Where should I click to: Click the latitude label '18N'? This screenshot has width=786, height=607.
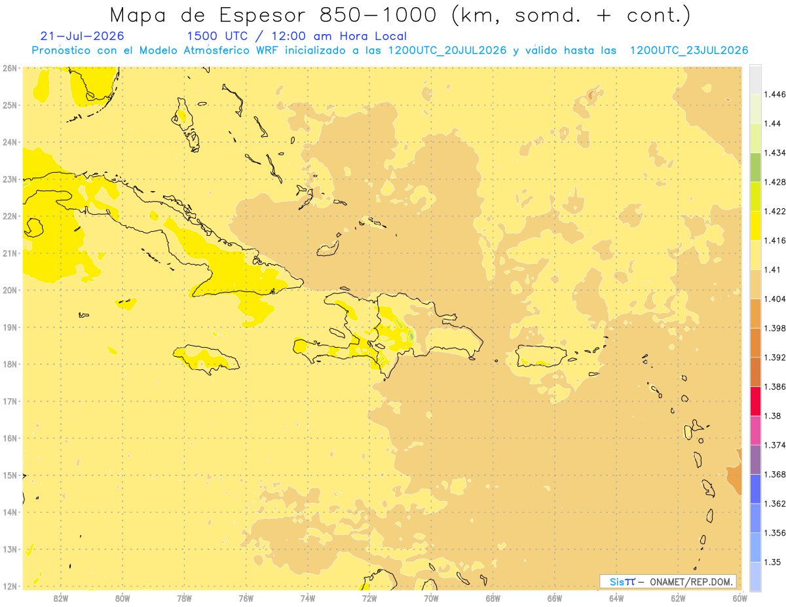[10, 364]
